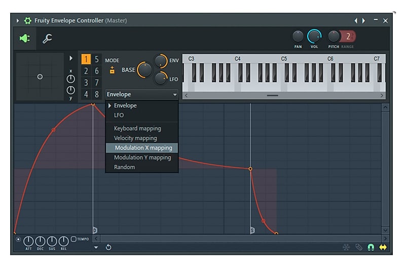Toggle the green snap magnet icon
This screenshot has height=270, width=405.
tap(371, 247)
